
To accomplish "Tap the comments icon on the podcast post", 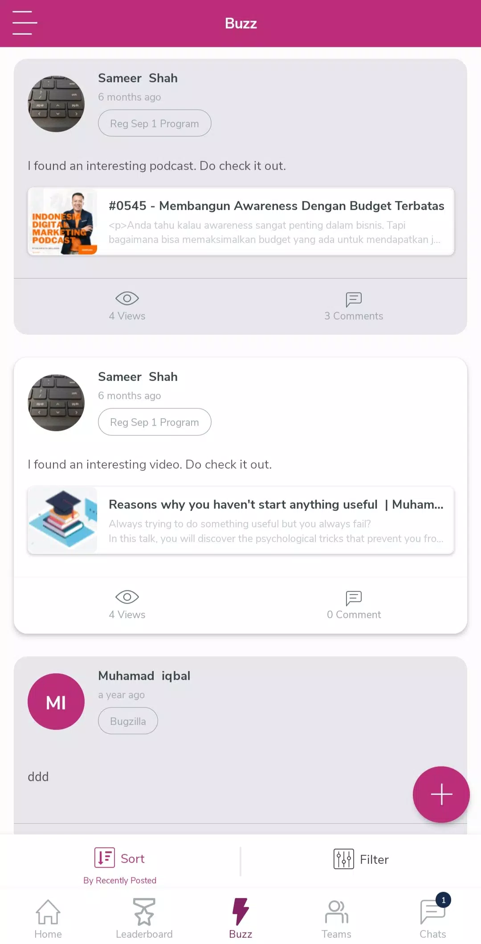I will click(354, 299).
